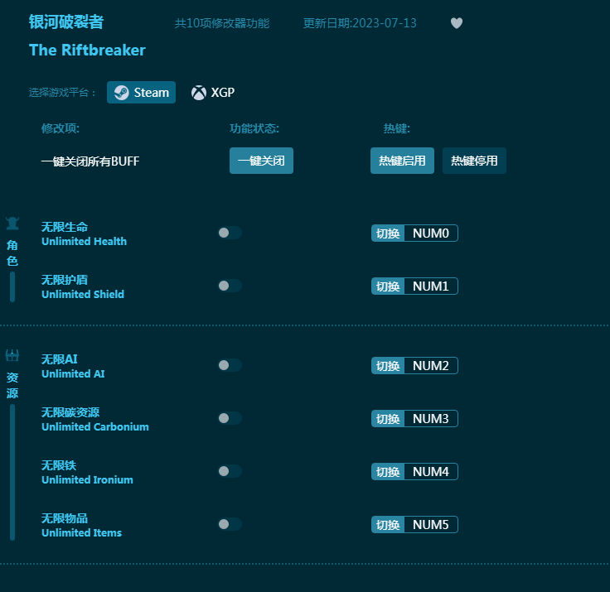
Task: Switch on Unlimited Items toggle
Action: click(x=230, y=524)
